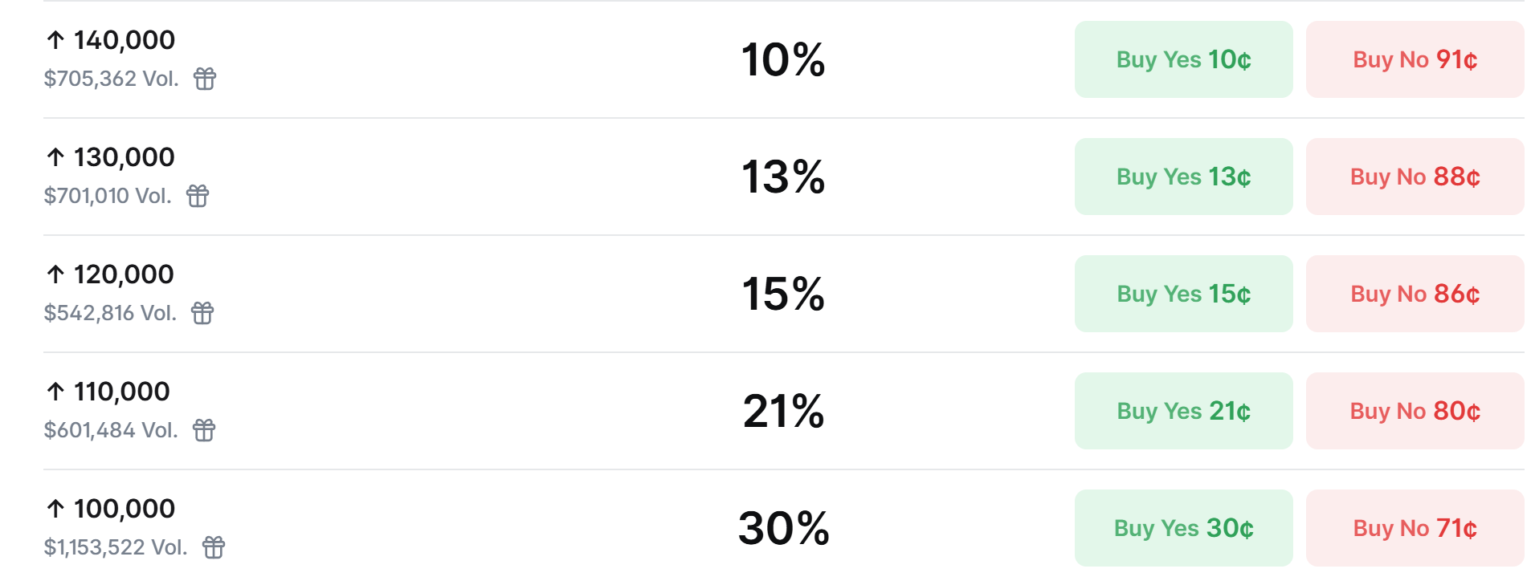This screenshot has height=581, width=1531.
Task: Buy Yes at 21¢ for 110,000
Action: tap(1183, 411)
